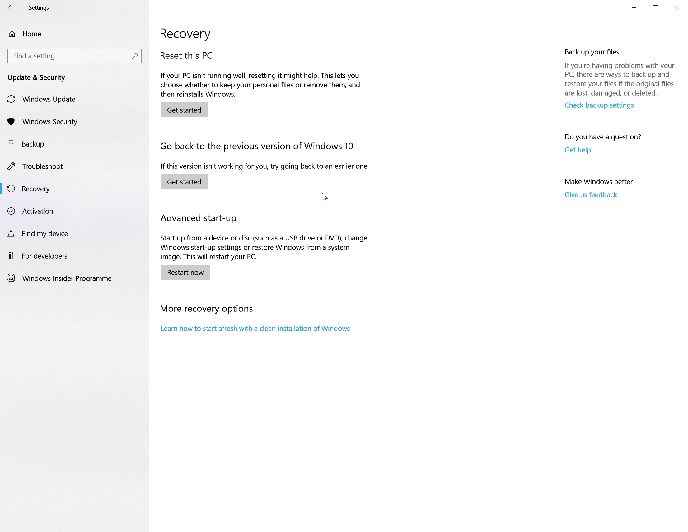
Task: Click the Home house icon
Action: click(12, 34)
